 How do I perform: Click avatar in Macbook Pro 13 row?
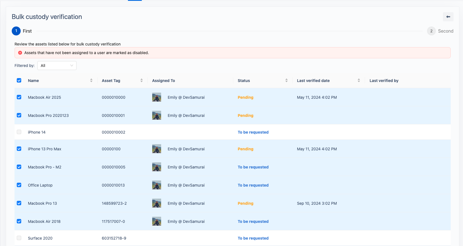tap(157, 203)
